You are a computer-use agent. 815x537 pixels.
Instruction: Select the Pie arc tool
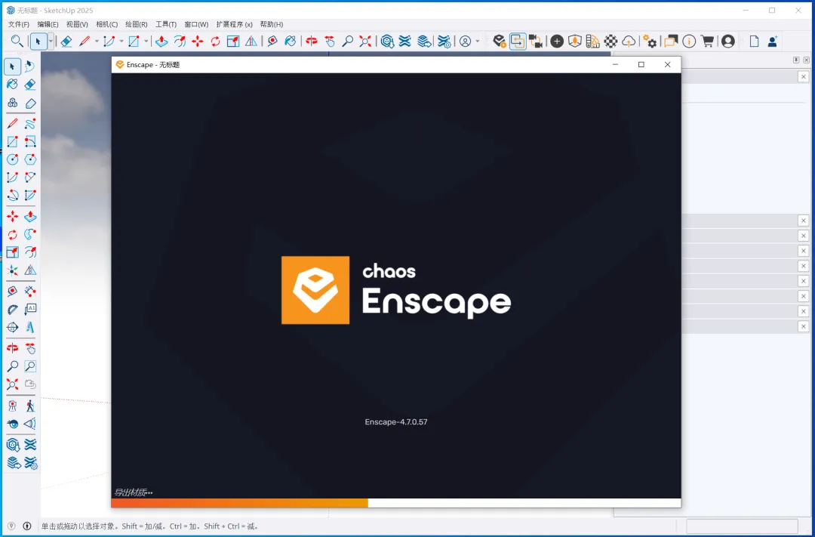click(x=30, y=195)
